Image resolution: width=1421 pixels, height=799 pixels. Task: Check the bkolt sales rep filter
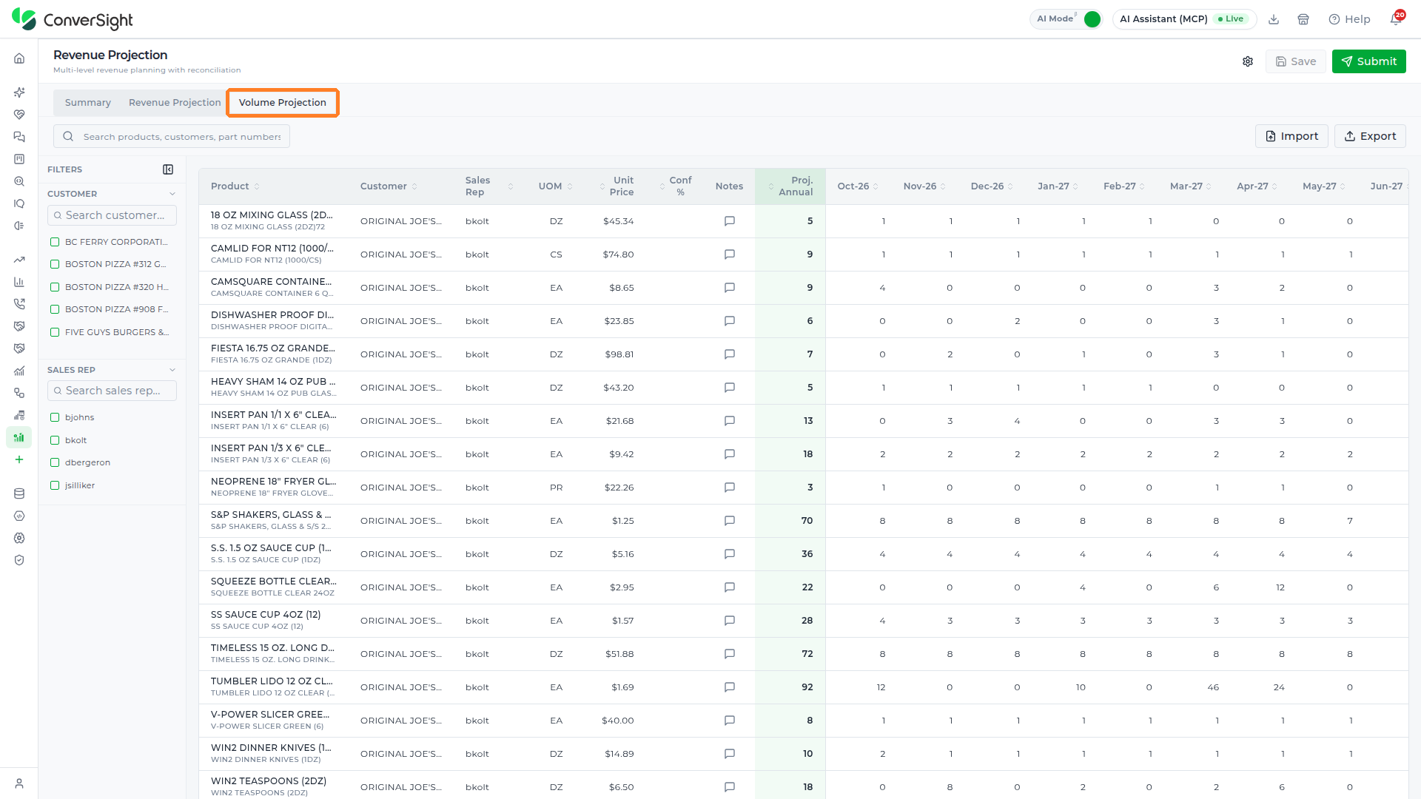coord(55,440)
